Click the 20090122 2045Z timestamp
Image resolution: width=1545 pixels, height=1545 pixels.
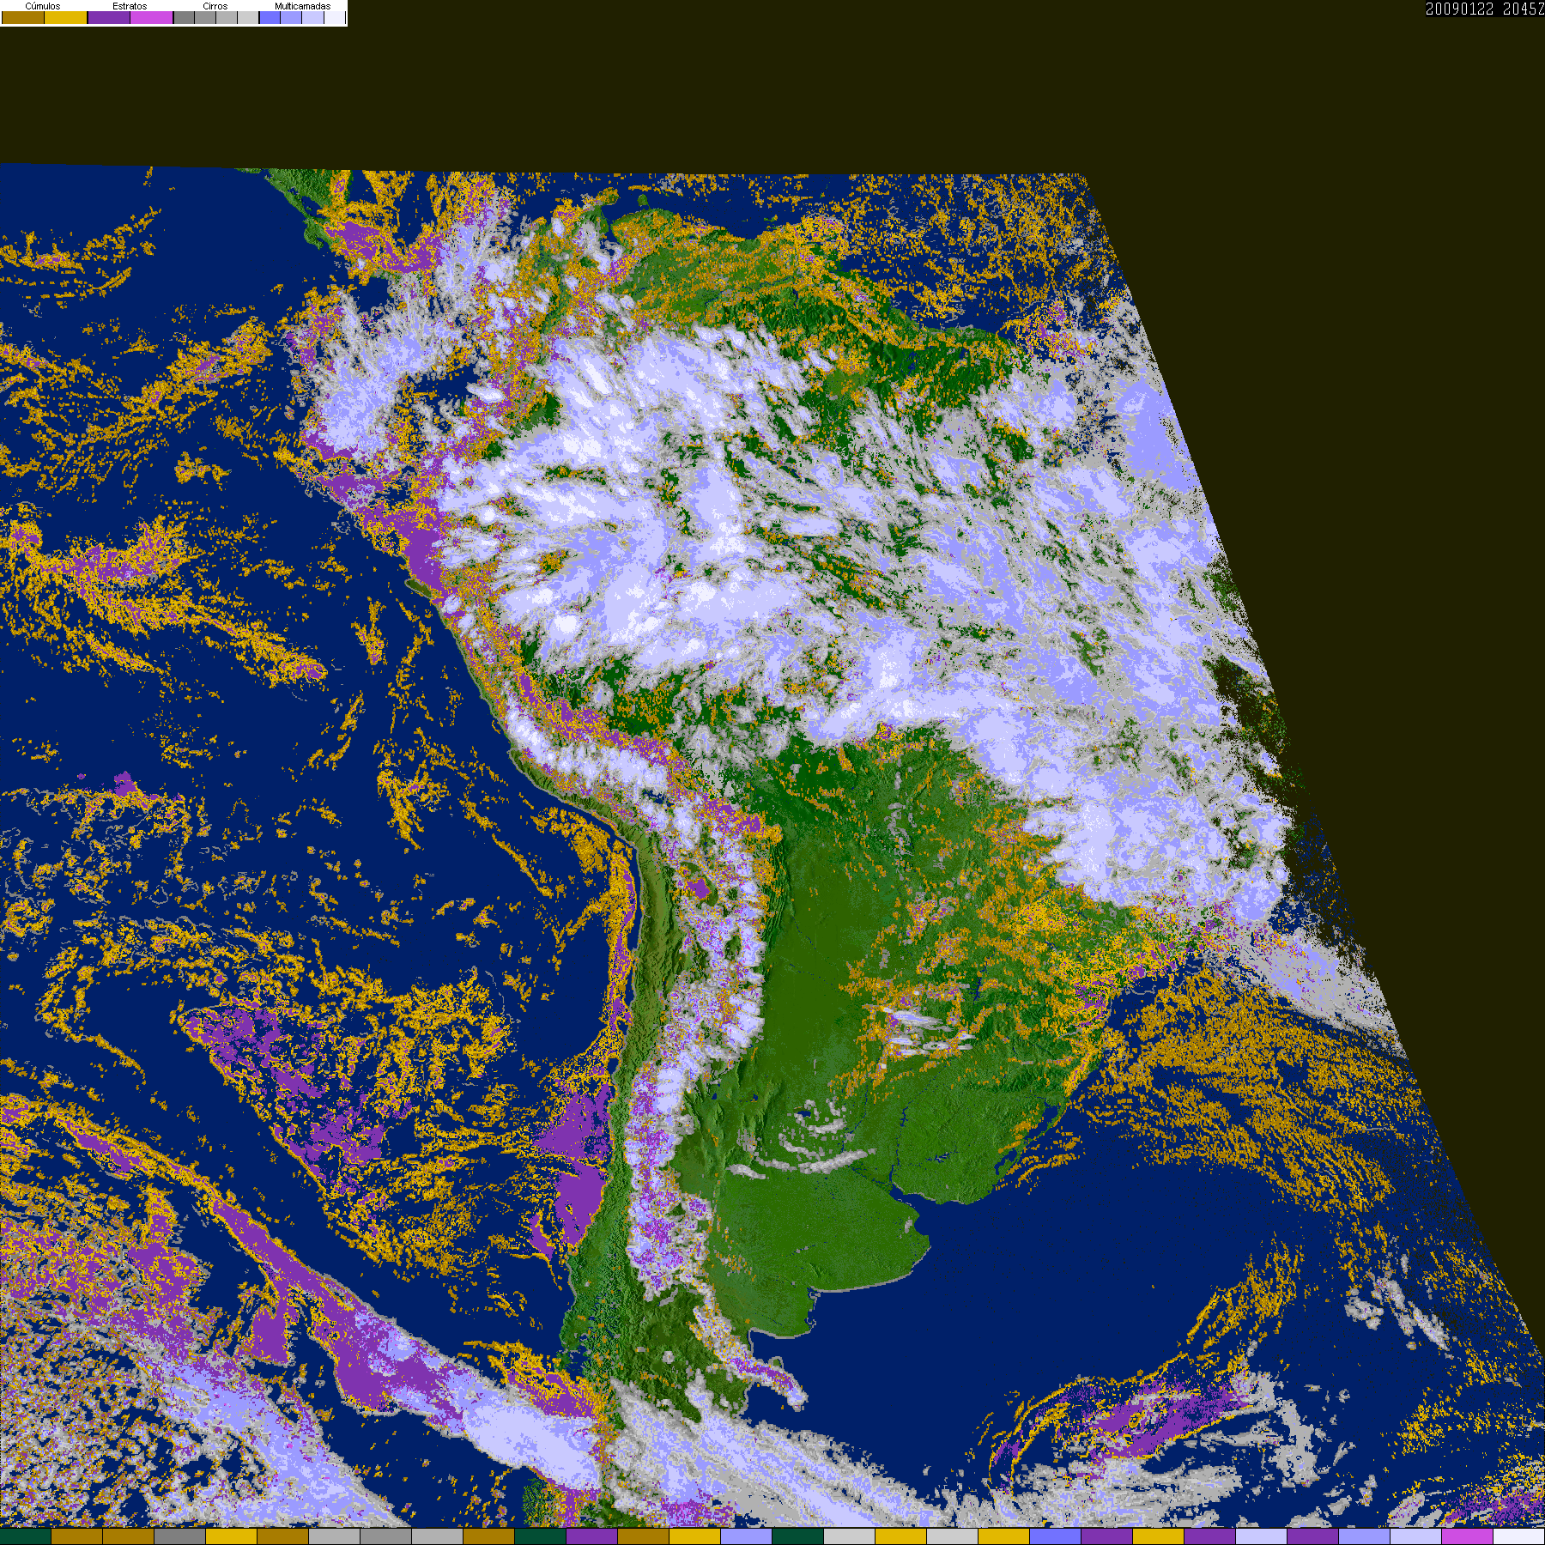click(x=1485, y=9)
